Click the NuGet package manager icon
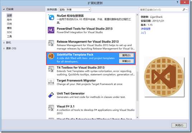The image size is (192, 133). click(51, 17)
